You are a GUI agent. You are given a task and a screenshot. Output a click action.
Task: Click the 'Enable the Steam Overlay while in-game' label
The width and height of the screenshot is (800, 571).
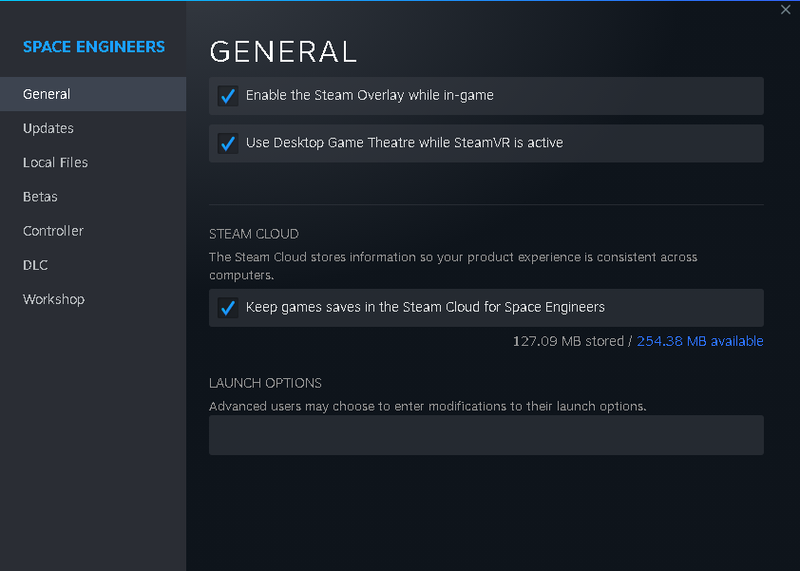[x=370, y=95]
